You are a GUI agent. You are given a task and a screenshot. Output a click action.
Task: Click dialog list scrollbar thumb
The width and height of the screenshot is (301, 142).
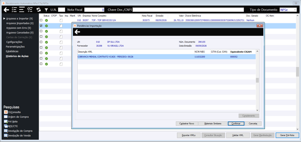pyautogui.click(x=257, y=80)
